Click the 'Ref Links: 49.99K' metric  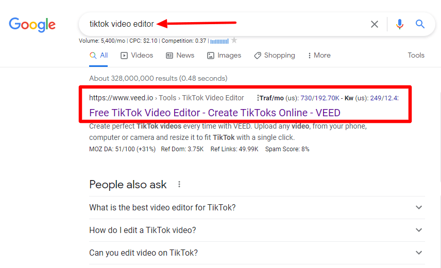tap(234, 149)
